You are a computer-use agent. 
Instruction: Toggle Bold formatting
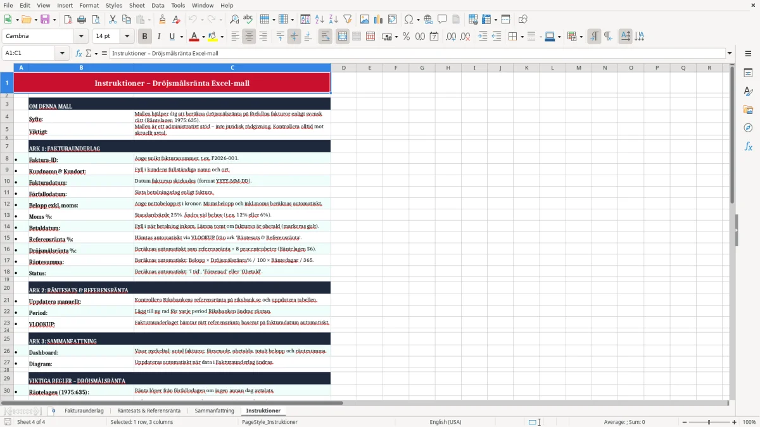tap(144, 37)
